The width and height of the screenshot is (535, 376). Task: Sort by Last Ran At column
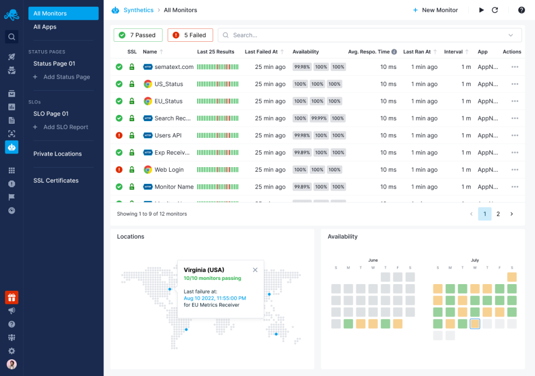435,52
